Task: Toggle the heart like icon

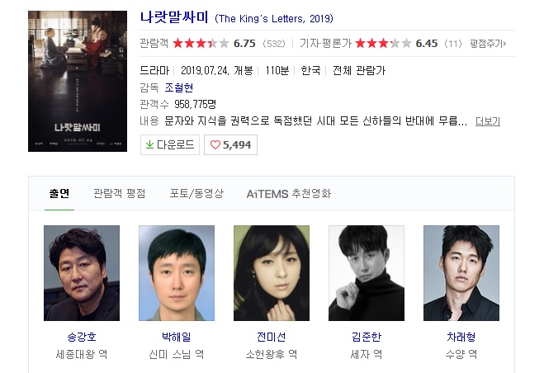Action: coord(215,144)
